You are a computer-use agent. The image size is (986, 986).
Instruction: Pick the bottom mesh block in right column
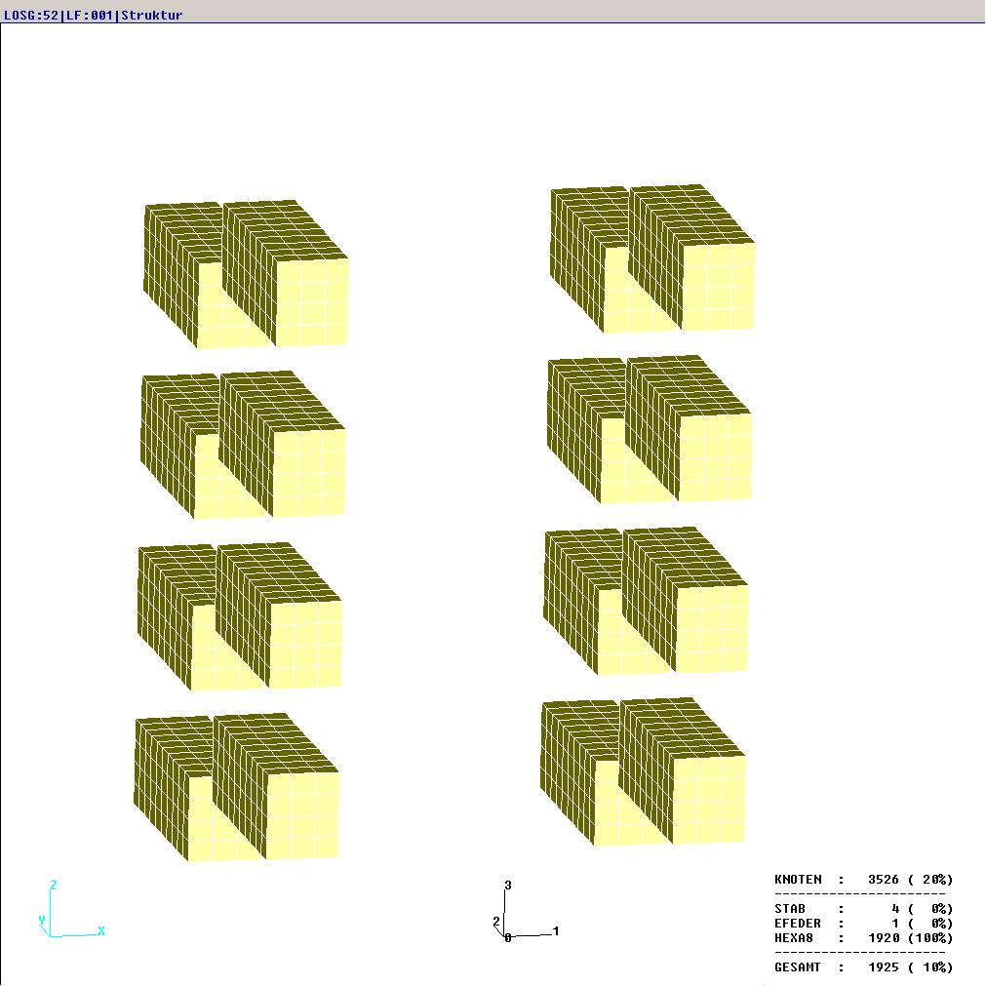click(x=643, y=771)
